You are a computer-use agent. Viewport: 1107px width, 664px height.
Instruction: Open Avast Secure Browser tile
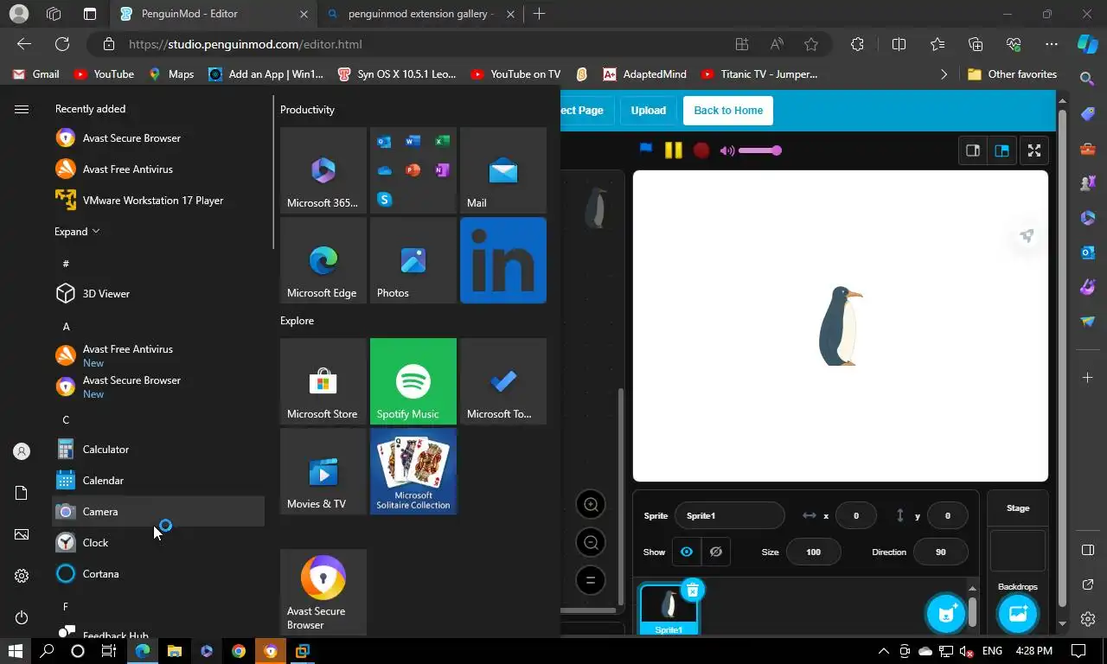pos(323,592)
